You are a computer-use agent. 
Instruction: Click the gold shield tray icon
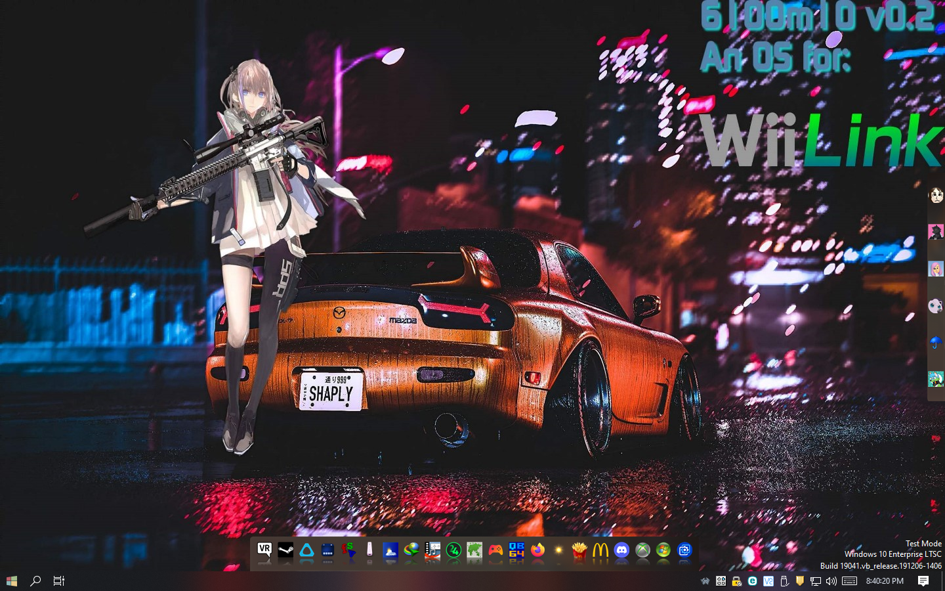pos(800,581)
